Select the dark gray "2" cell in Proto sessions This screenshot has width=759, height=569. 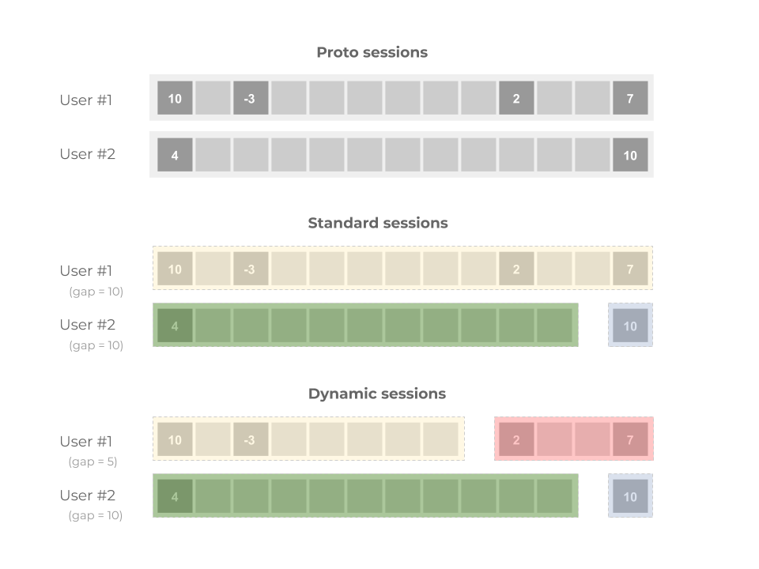(x=516, y=99)
